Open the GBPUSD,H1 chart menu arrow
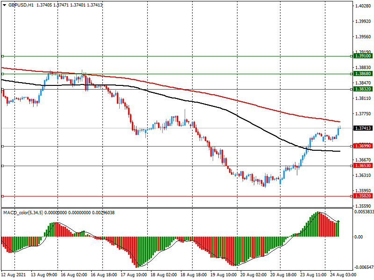The height and width of the screenshot is (280, 374). pos(4,5)
